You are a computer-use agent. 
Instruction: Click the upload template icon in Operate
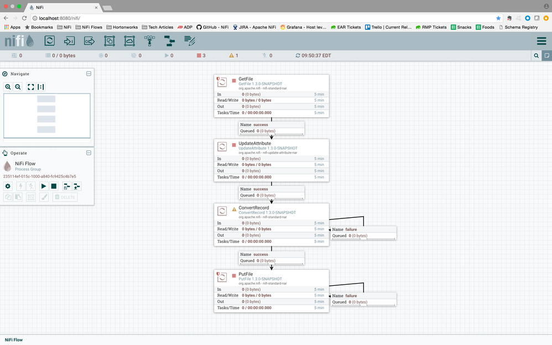pyautogui.click(x=77, y=186)
